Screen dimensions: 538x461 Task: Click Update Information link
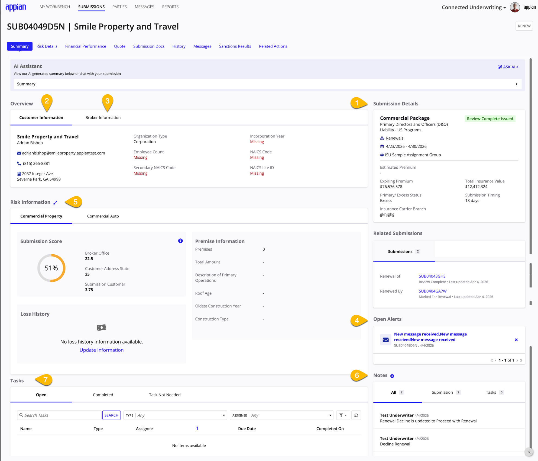coord(102,350)
